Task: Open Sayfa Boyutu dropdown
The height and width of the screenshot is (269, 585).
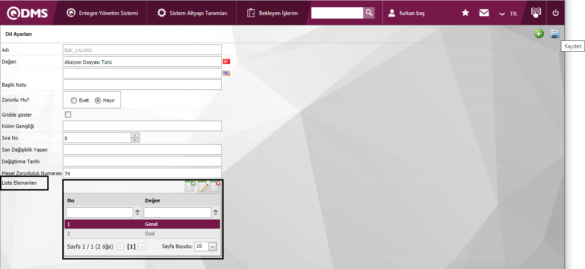Action: [x=212, y=246]
